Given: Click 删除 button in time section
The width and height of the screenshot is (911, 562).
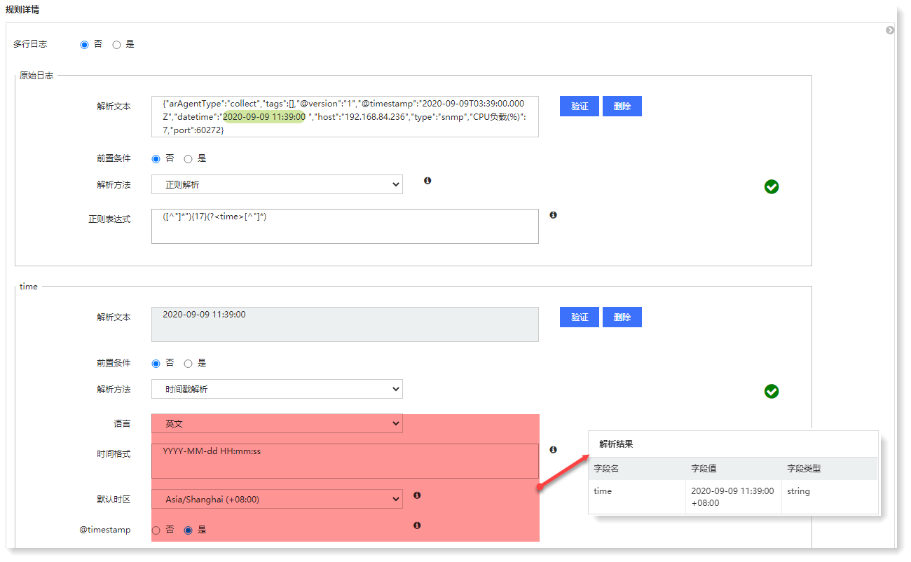Looking at the screenshot, I should point(622,317).
